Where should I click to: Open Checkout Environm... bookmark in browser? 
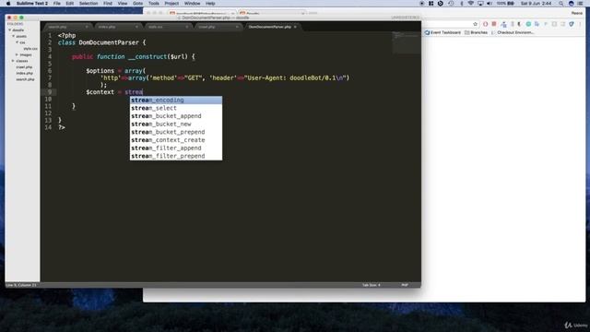coord(513,33)
